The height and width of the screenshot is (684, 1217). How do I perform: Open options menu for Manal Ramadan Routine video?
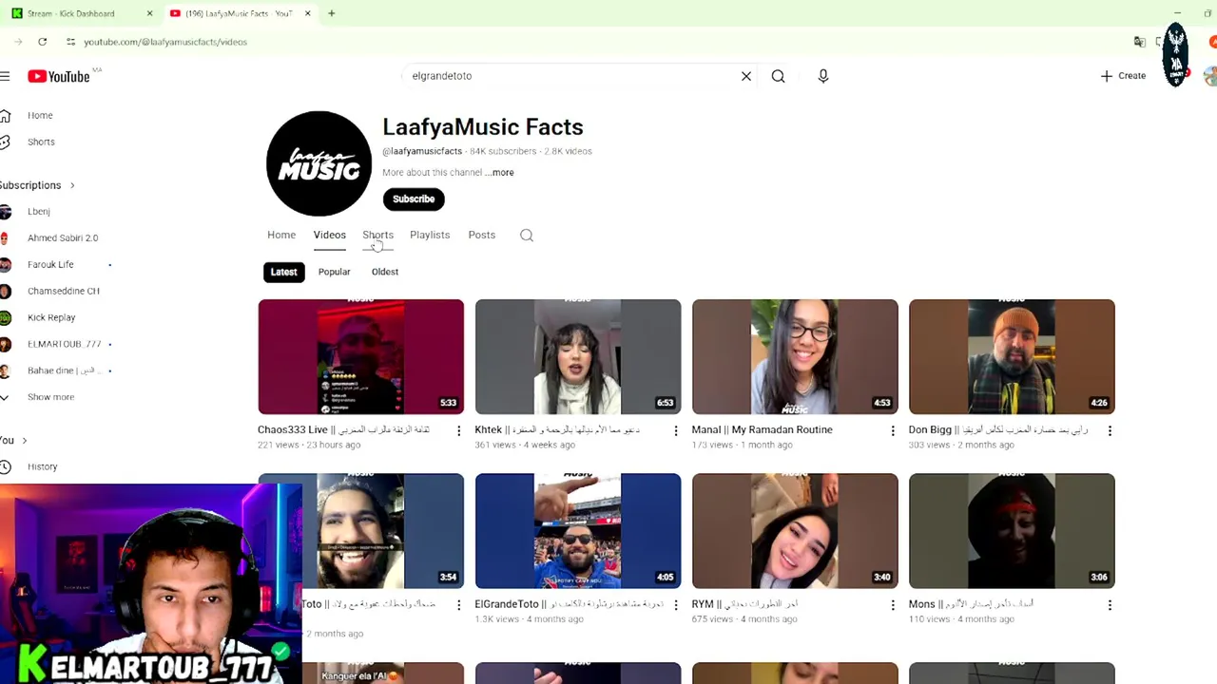pyautogui.click(x=893, y=430)
